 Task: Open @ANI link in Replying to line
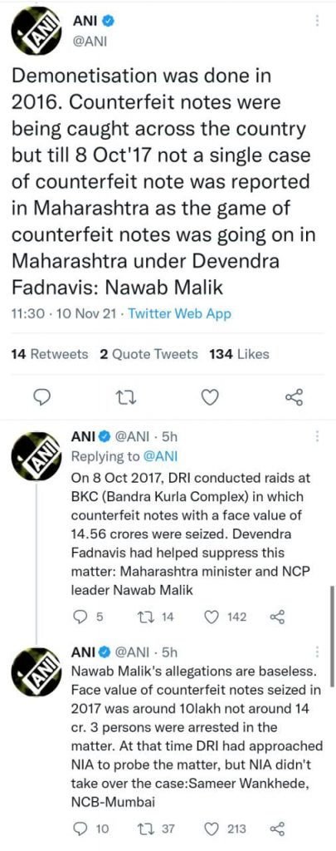(x=160, y=456)
